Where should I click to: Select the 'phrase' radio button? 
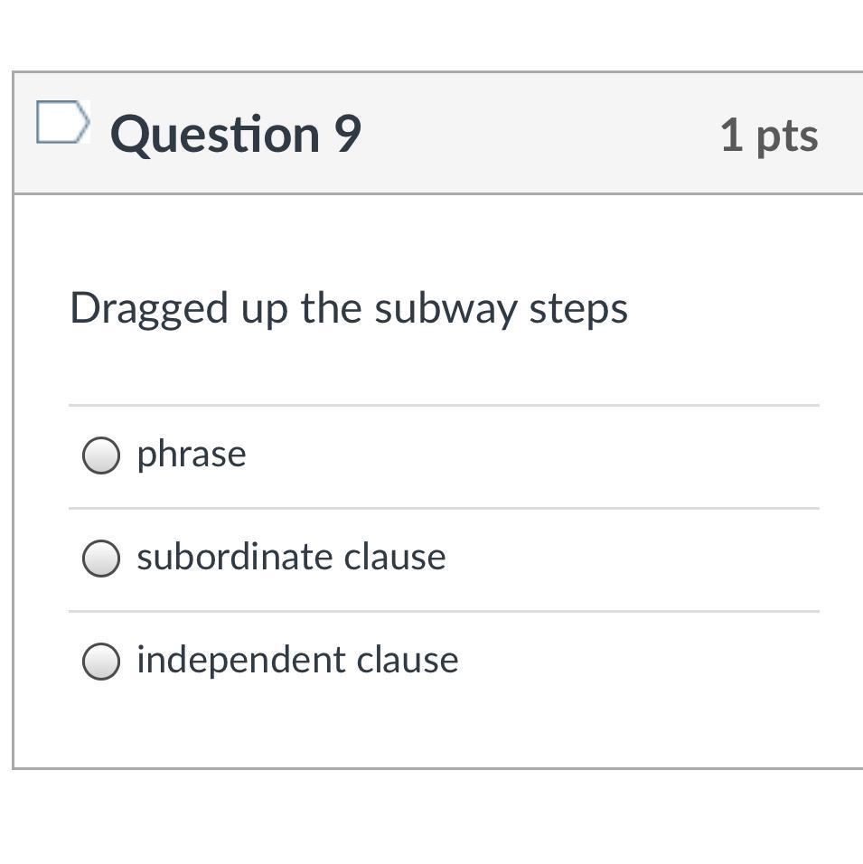click(100, 455)
